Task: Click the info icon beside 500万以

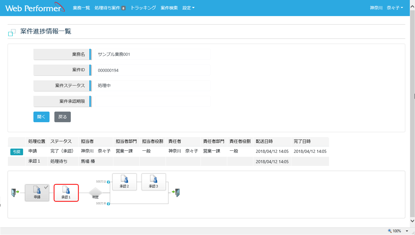Action: tap(108, 182)
